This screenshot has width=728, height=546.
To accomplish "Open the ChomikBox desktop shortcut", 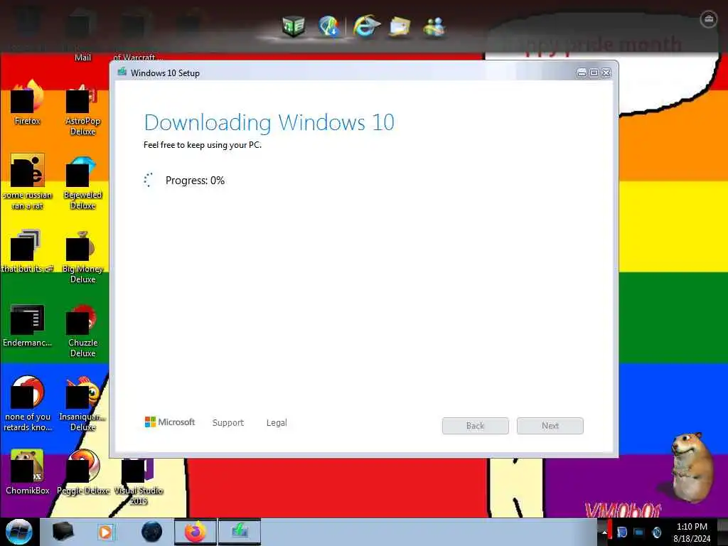I will coord(28,471).
